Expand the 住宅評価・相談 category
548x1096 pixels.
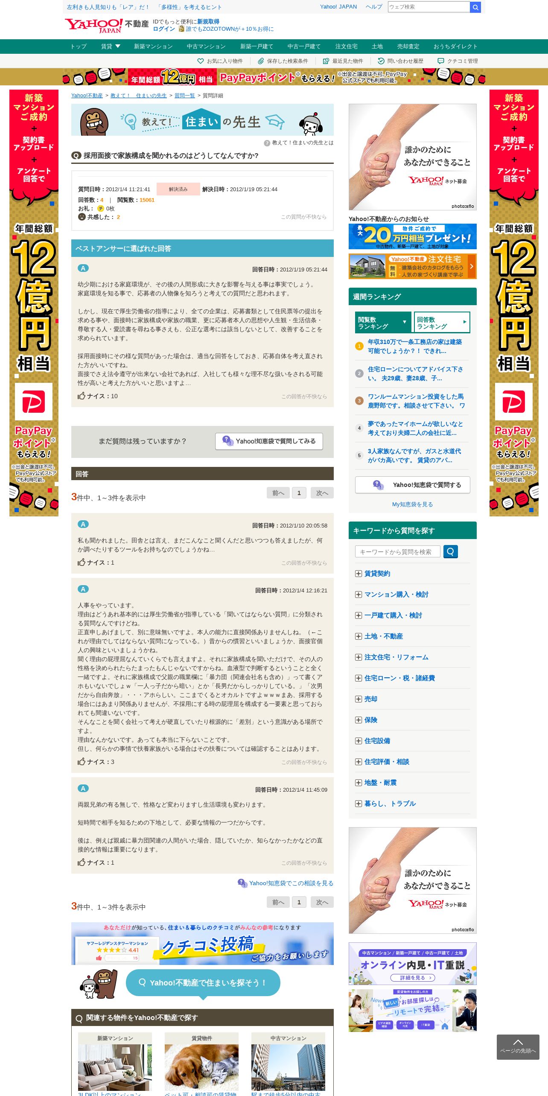click(359, 762)
